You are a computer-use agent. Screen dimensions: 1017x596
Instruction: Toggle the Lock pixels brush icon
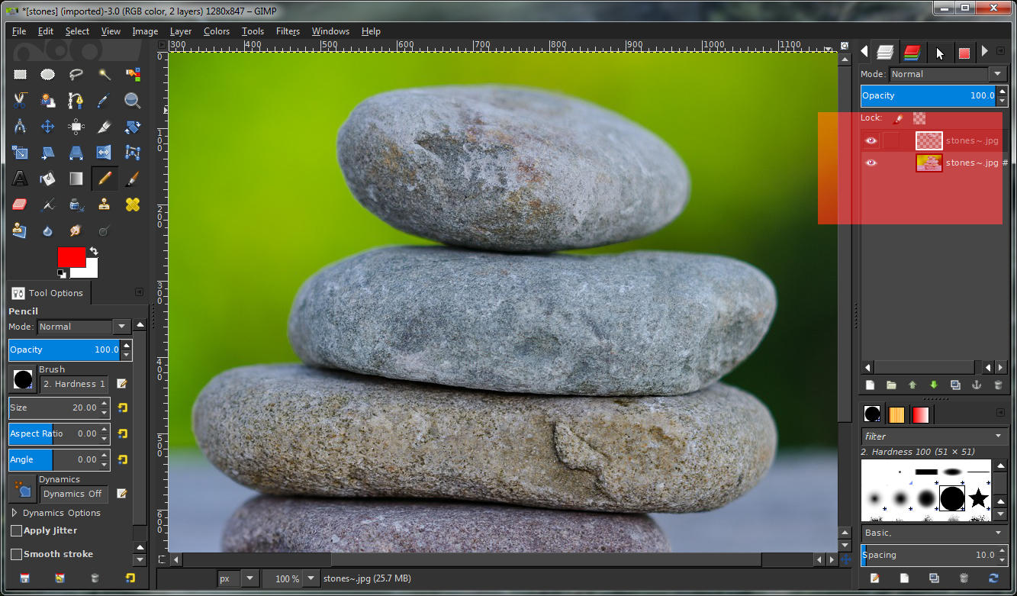click(898, 118)
